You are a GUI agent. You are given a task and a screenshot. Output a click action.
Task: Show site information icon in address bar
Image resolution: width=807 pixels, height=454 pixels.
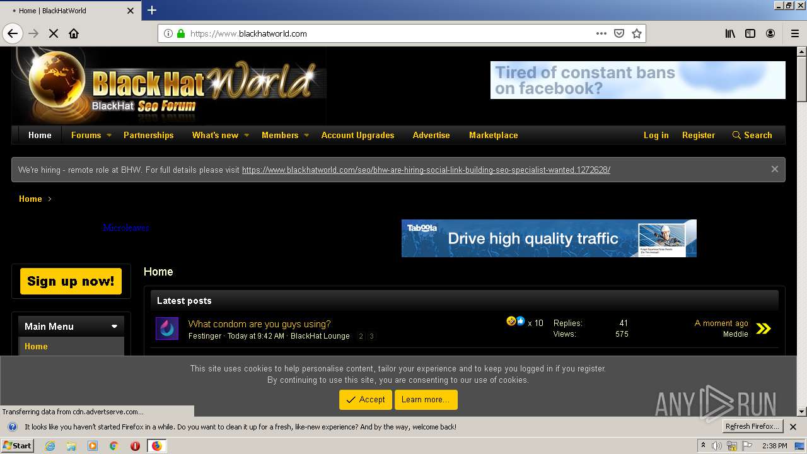(168, 33)
